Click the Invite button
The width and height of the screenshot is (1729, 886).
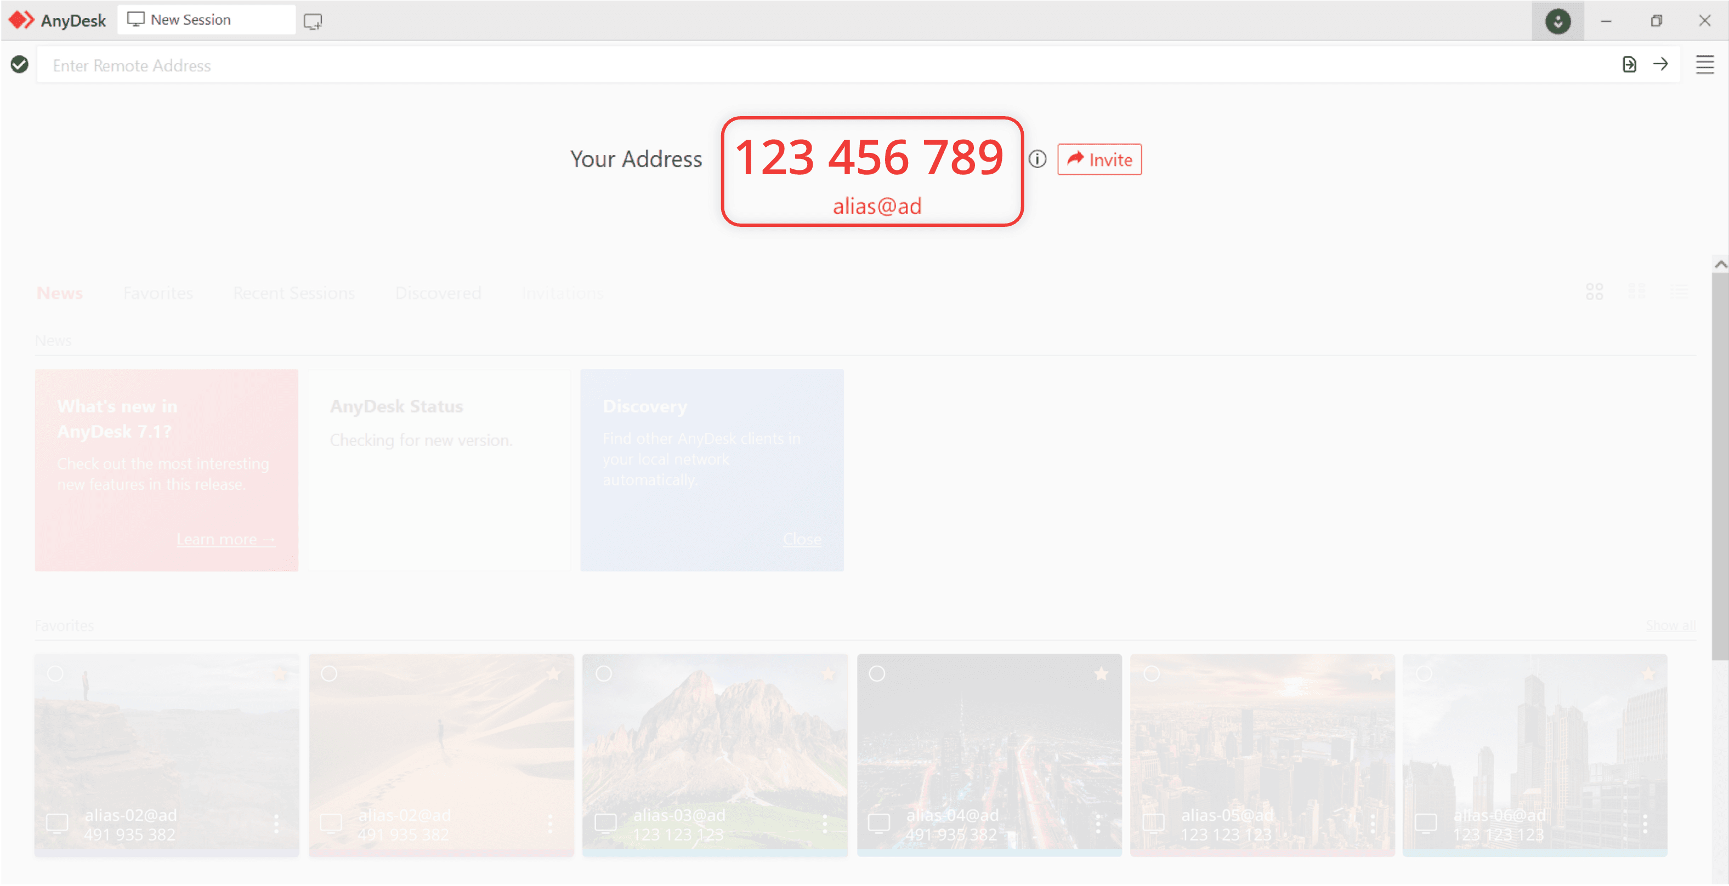(x=1099, y=159)
